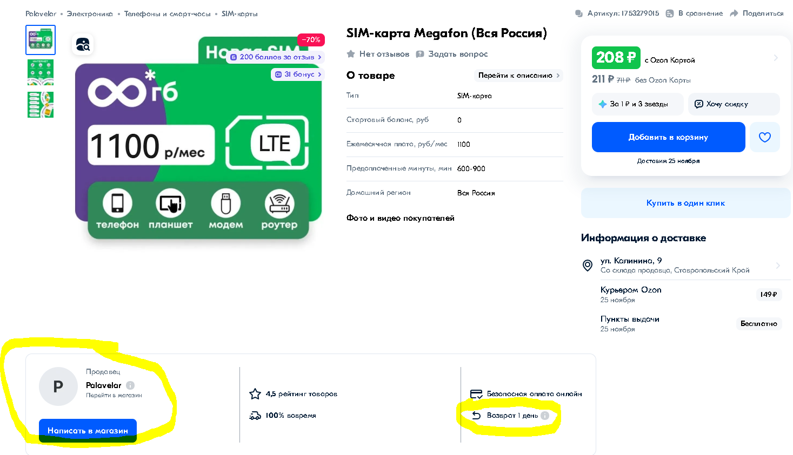Click the Поделиться share icon
Screen dimensions: 793x455
(x=734, y=13)
